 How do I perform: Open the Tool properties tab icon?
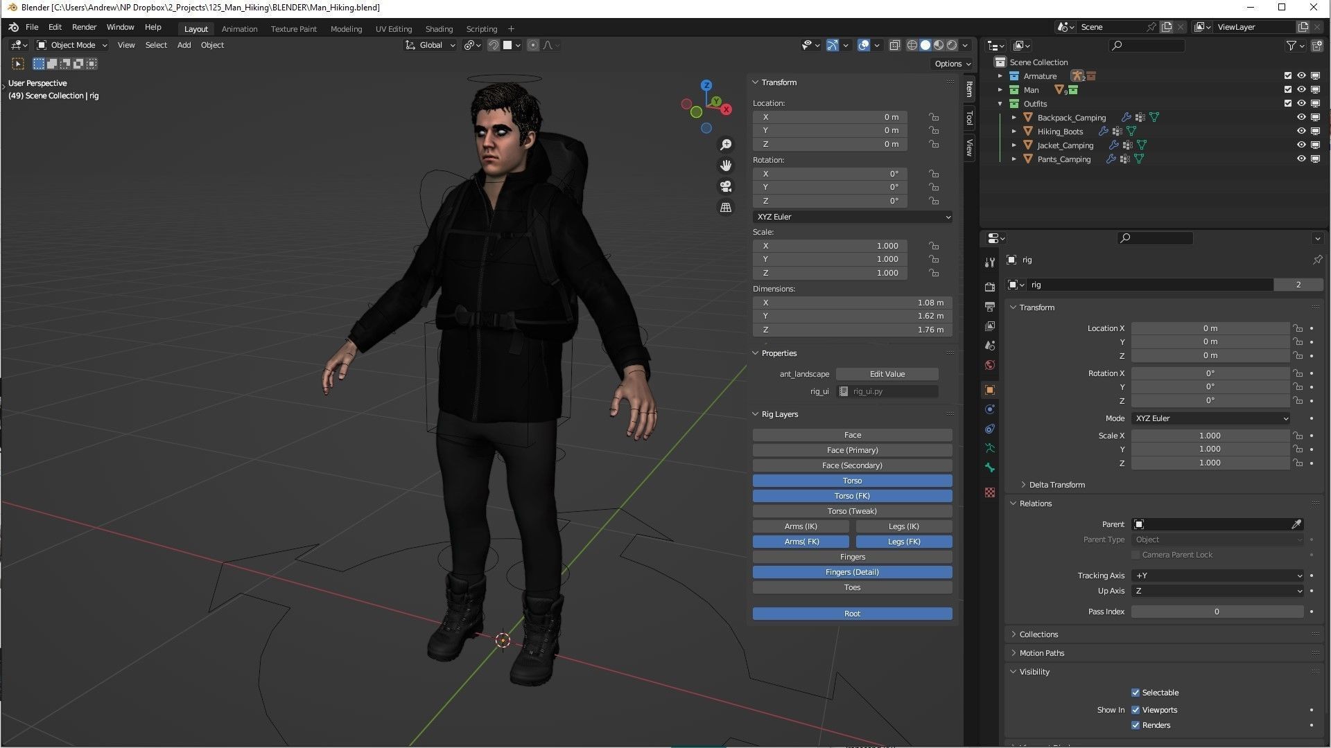click(x=990, y=262)
